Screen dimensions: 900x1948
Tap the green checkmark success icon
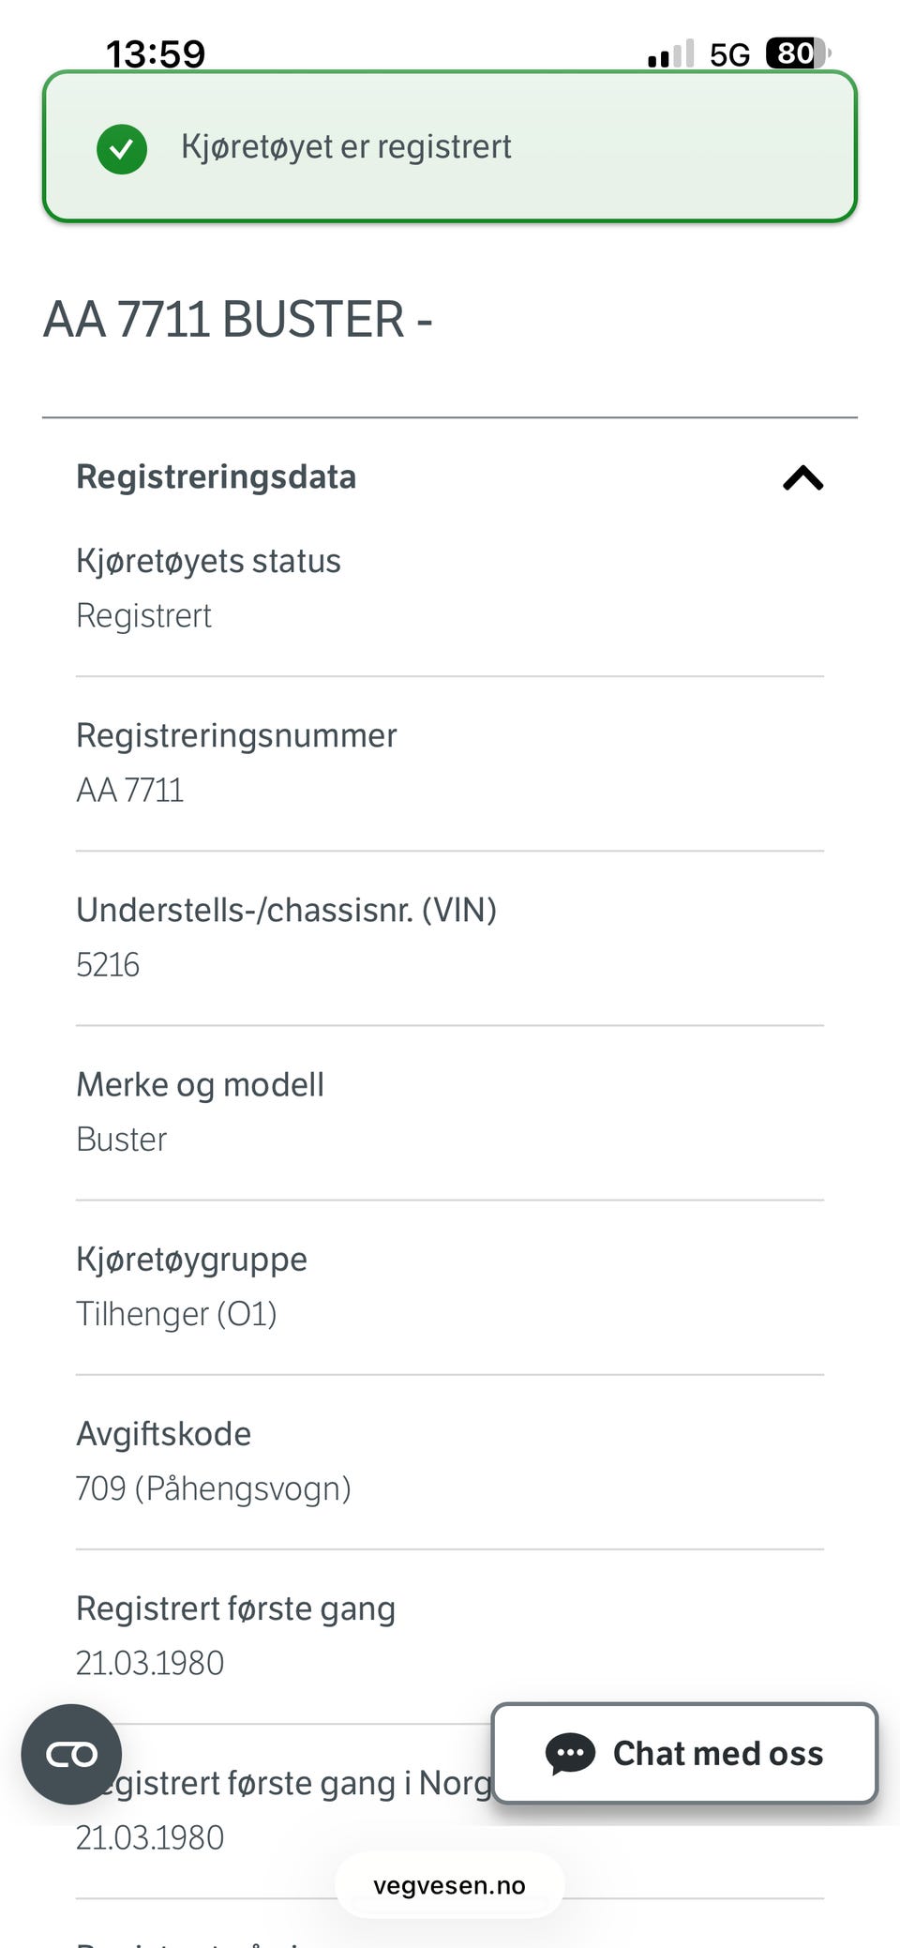(122, 148)
